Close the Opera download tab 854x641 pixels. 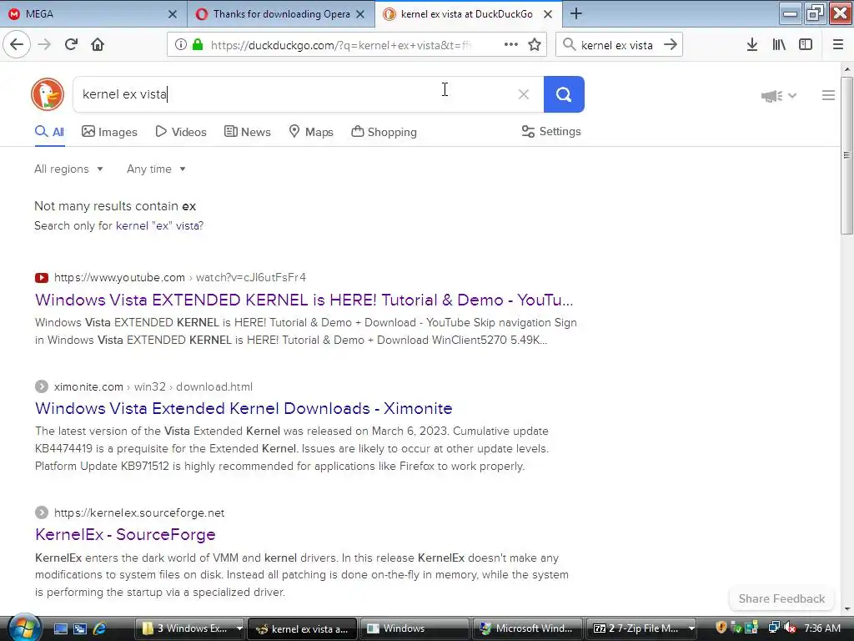click(360, 14)
